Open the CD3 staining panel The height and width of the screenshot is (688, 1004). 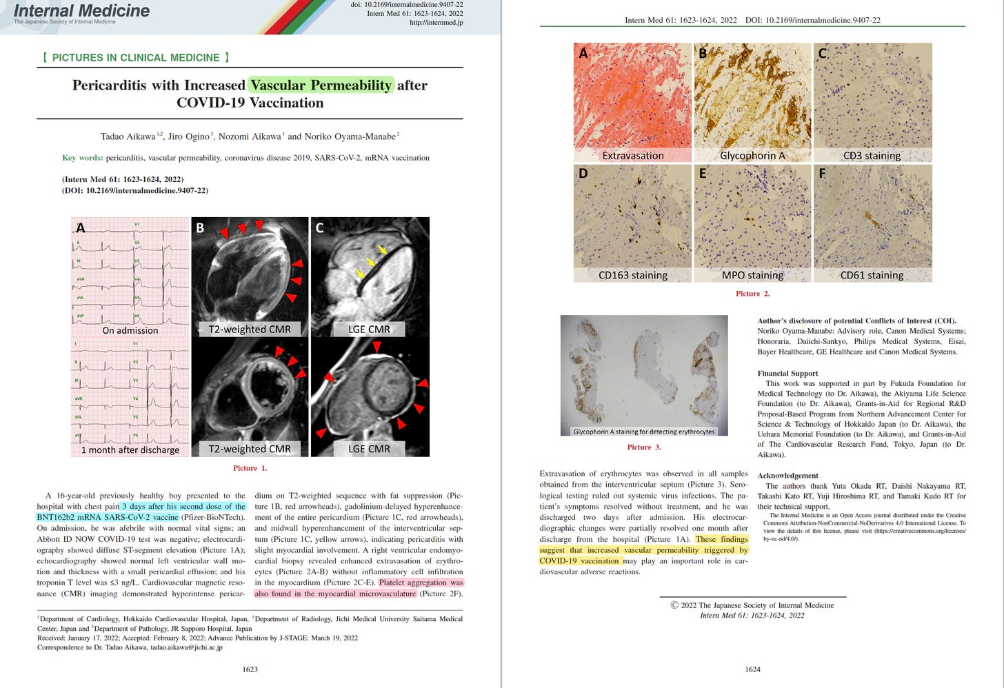pos(872,103)
